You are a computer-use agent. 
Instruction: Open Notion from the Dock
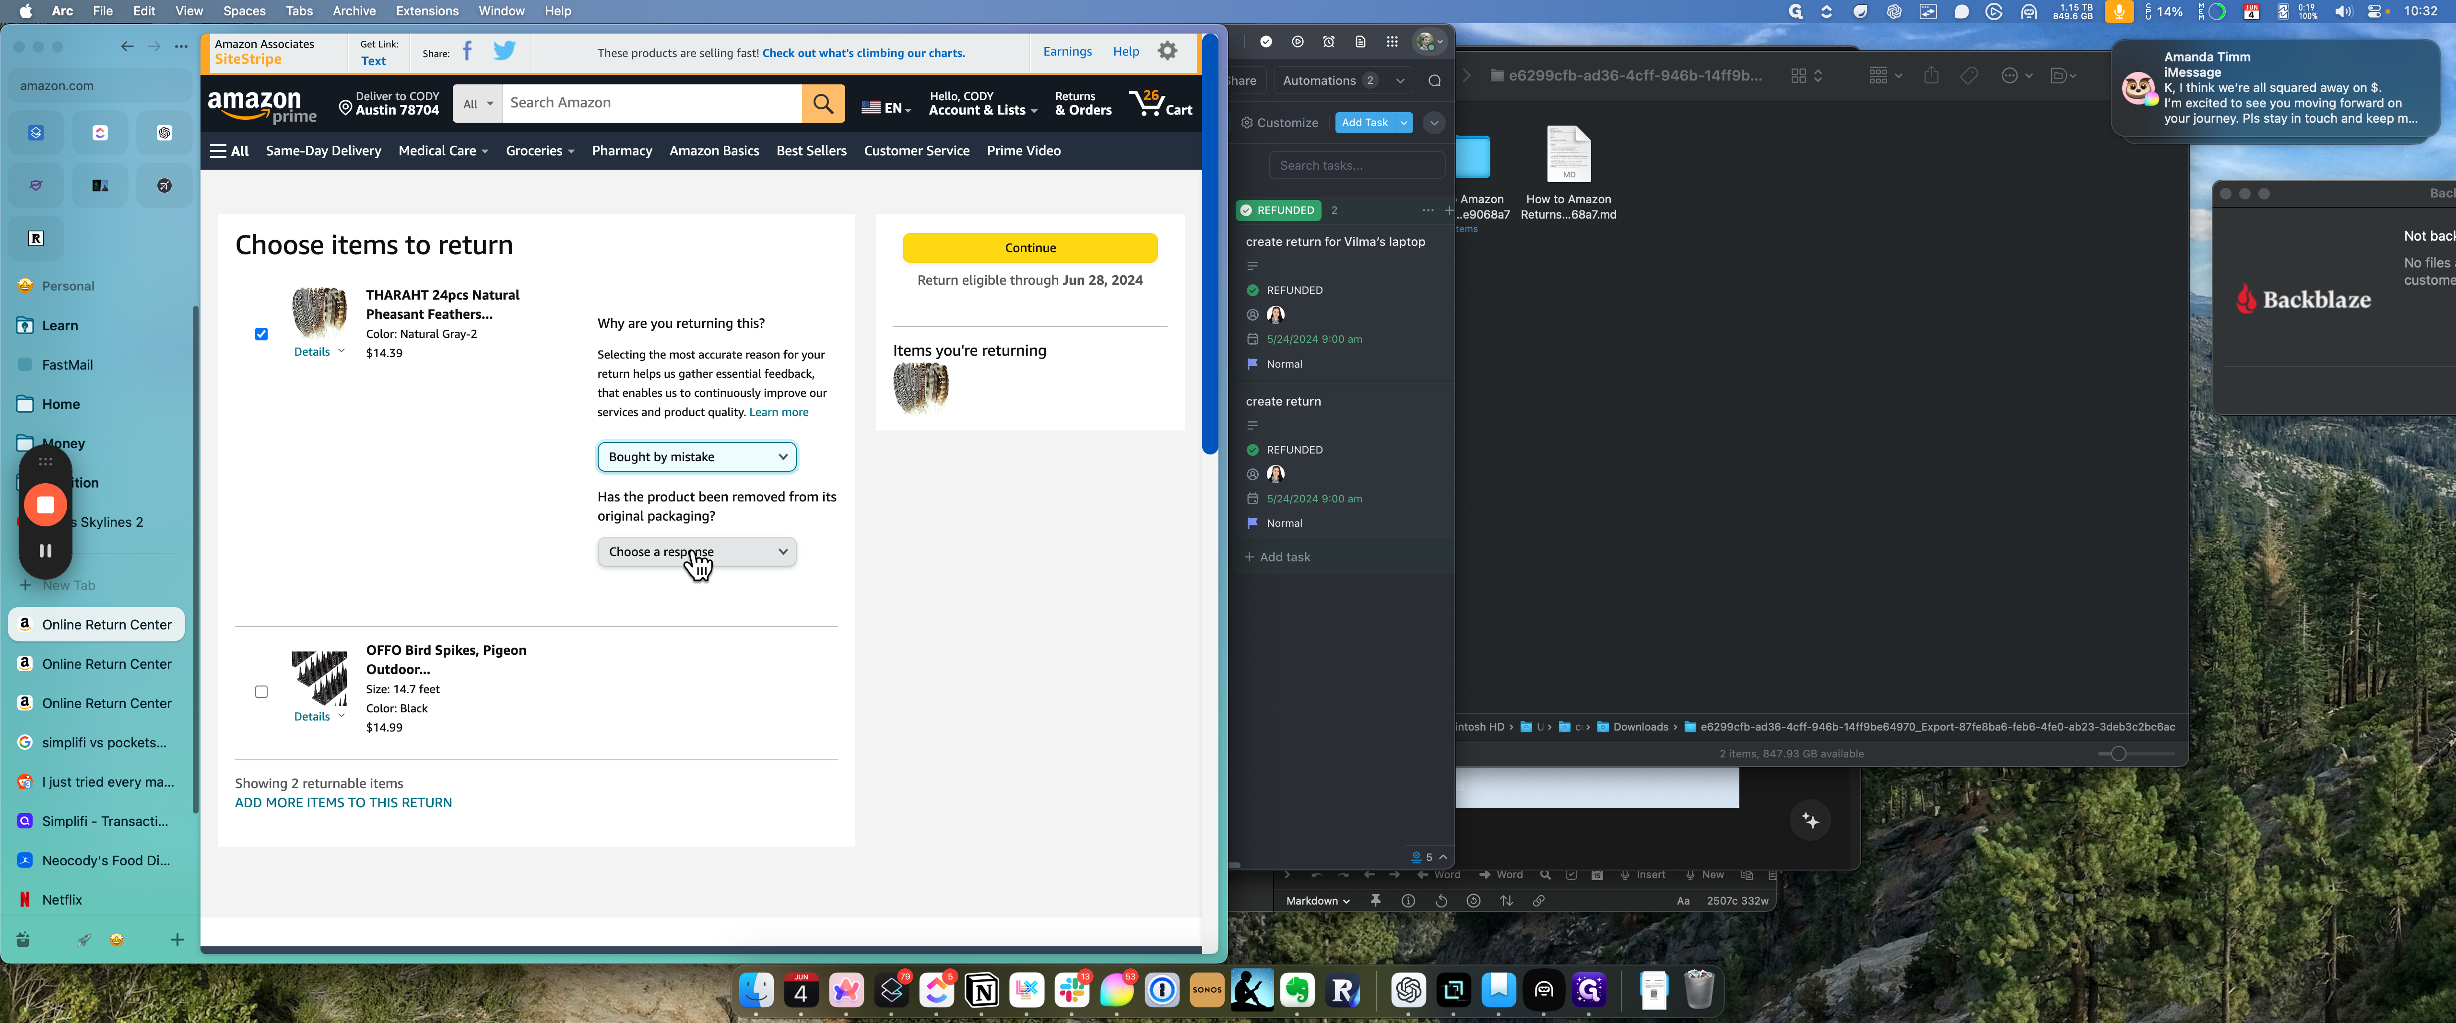pyautogui.click(x=982, y=990)
